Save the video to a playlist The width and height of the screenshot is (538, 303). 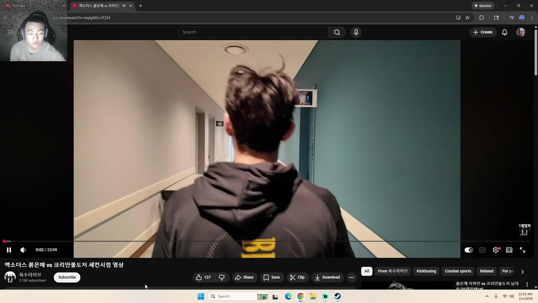(272, 277)
